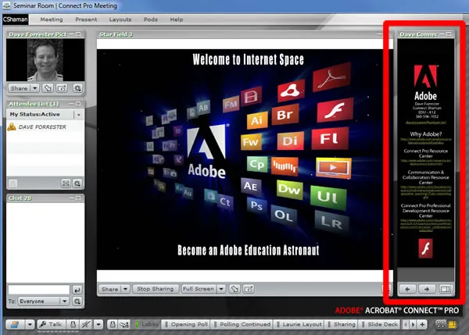The width and height of the screenshot is (469, 335).
Task: Go to next slide in Dave Connect pod
Action: coord(427,289)
